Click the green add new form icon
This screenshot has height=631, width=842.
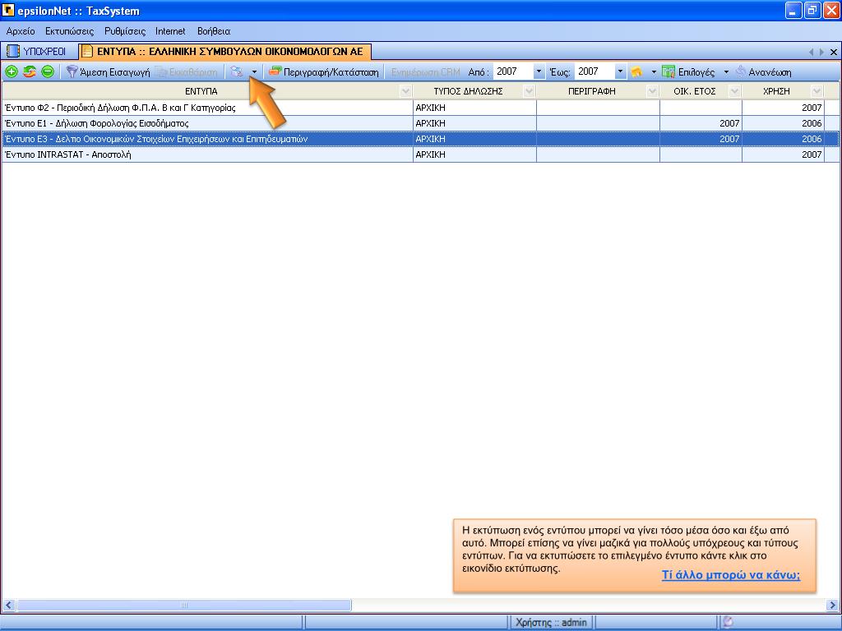click(12, 71)
